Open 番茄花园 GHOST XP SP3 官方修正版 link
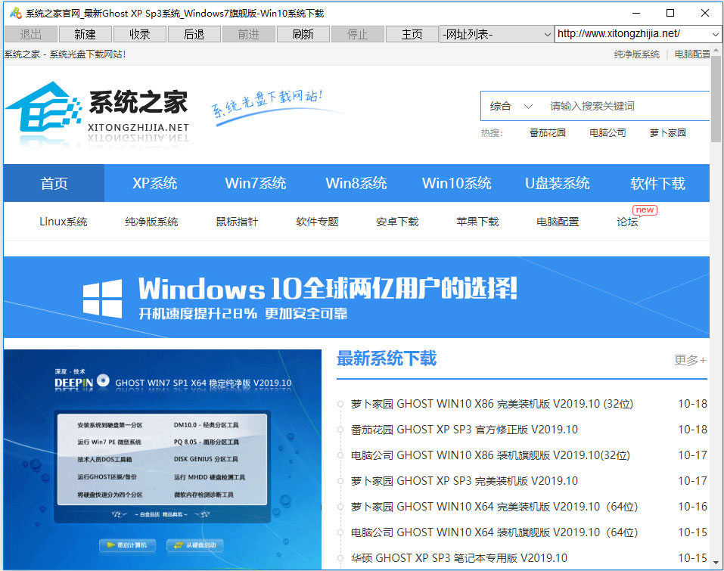 coord(464,430)
